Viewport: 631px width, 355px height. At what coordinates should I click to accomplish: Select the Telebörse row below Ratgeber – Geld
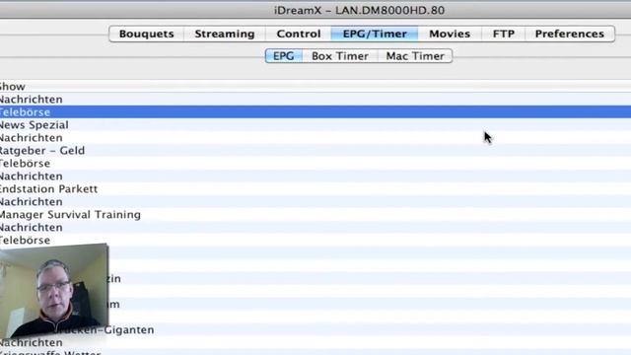click(x=315, y=164)
